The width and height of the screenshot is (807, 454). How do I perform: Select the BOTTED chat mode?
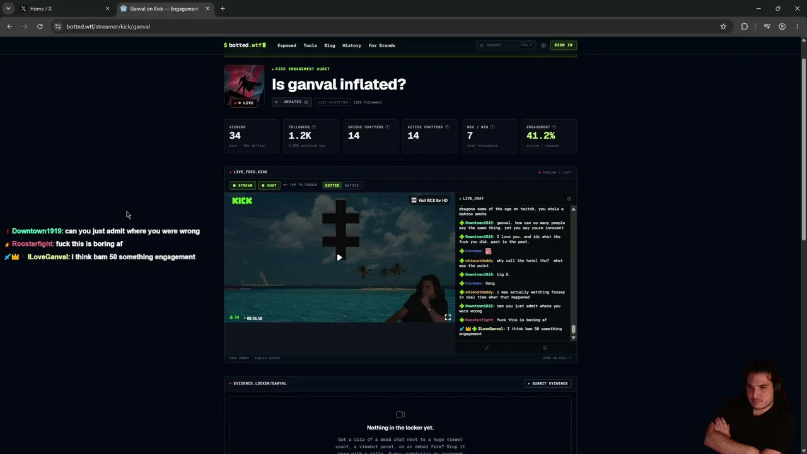point(332,185)
